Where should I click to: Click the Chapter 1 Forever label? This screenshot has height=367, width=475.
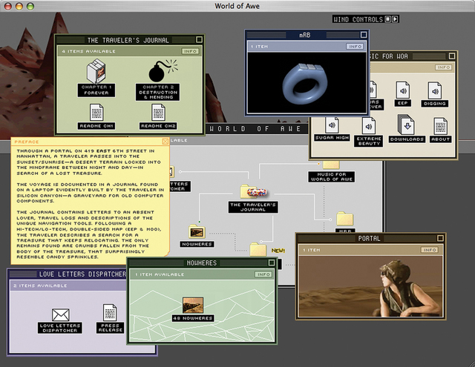(96, 90)
